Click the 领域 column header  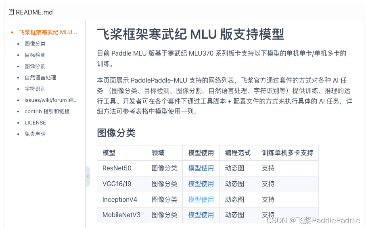click(x=164, y=153)
